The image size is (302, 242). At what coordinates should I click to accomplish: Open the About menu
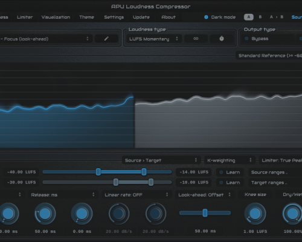(169, 17)
